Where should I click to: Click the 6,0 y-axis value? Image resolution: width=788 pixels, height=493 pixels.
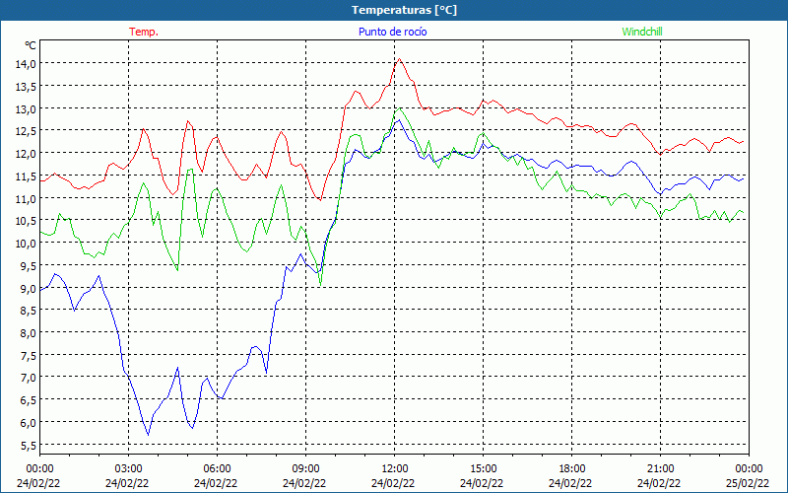click(29, 423)
